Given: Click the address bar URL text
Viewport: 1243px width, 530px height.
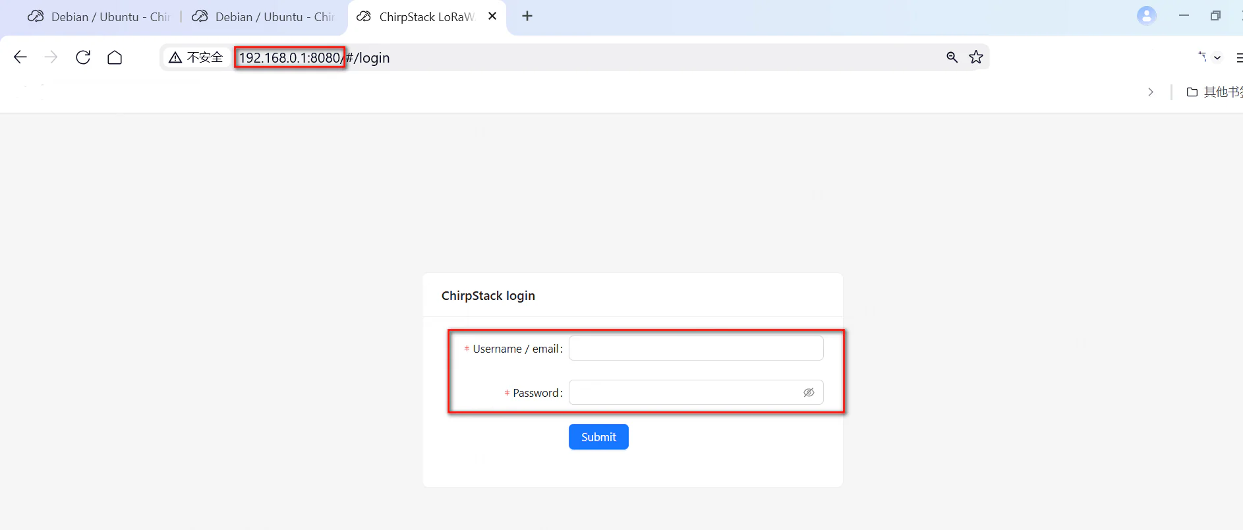Looking at the screenshot, I should pos(314,58).
